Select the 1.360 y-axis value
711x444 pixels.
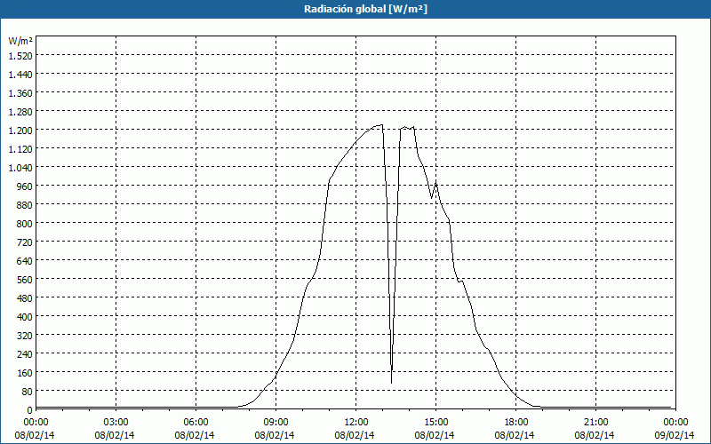(20, 93)
